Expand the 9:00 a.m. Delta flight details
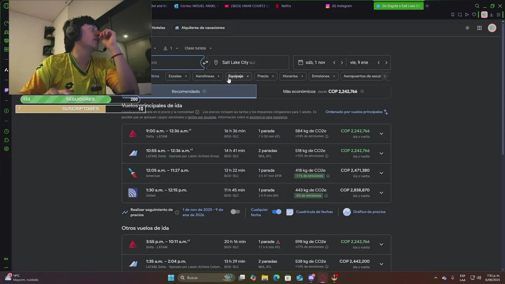 tap(381, 134)
